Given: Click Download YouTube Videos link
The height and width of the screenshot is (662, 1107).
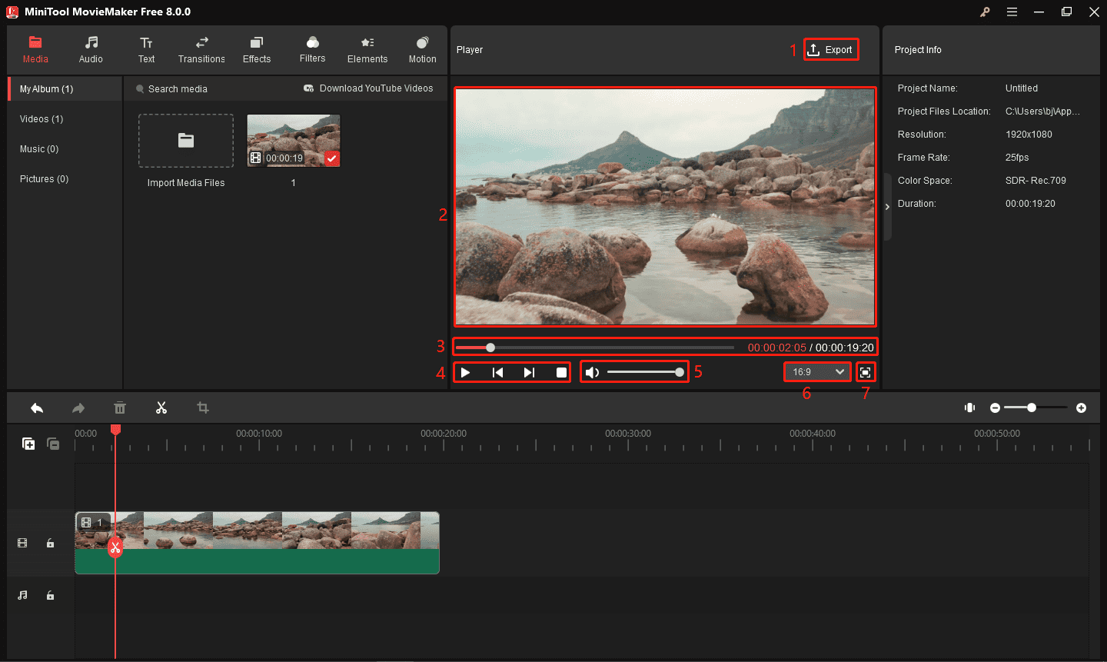Looking at the screenshot, I should [x=368, y=88].
